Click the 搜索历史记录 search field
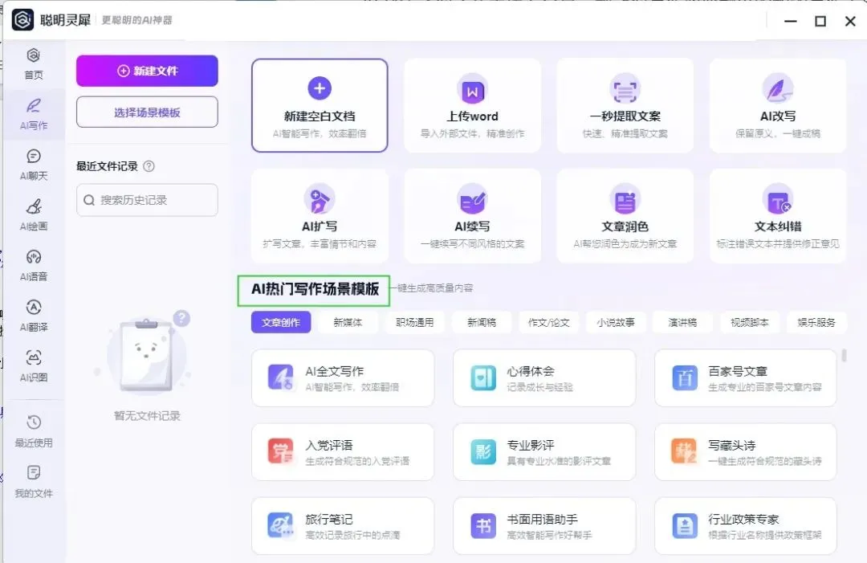This screenshot has height=563, width=867. coord(147,200)
